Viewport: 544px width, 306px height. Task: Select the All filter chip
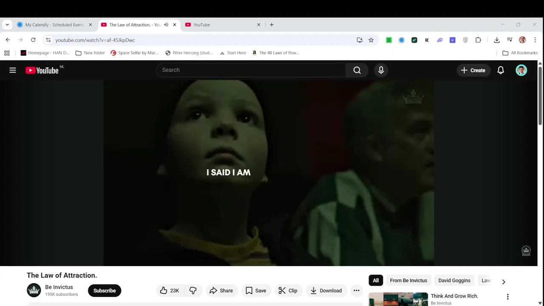point(376,280)
